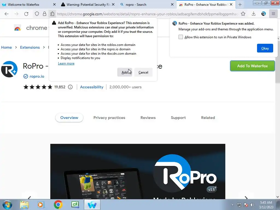
Task: Open the Privacy practices tab
Action: tap(109, 118)
